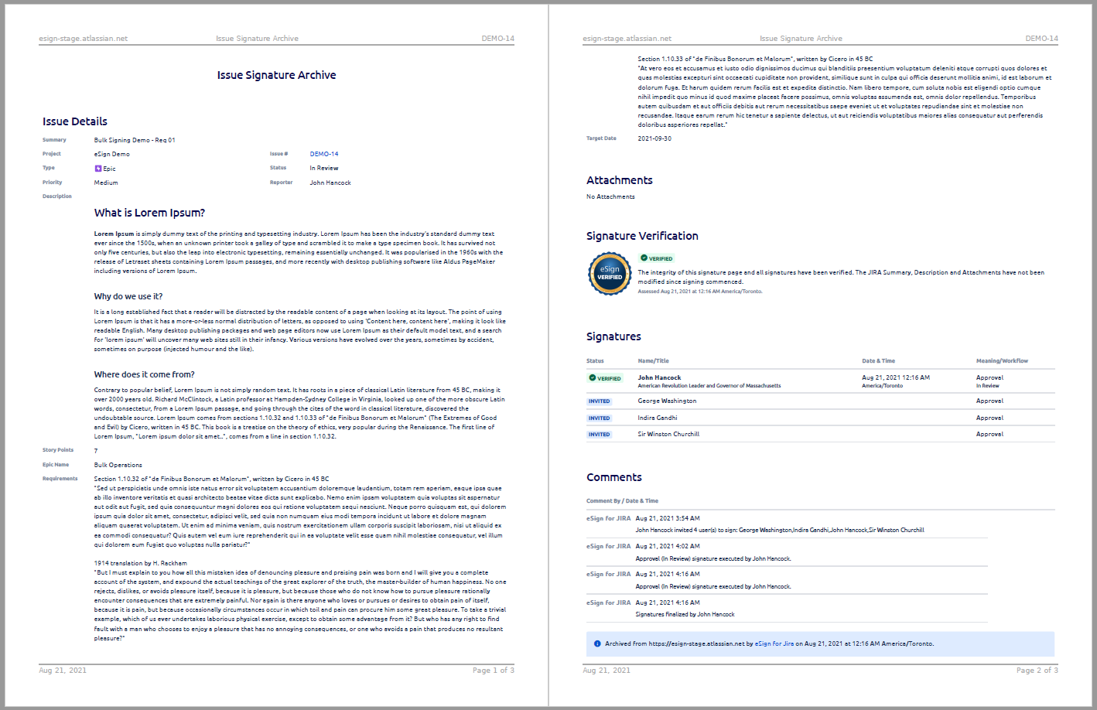The height and width of the screenshot is (710, 1097).
Task: Click the green checkmark in Signature Verification badge
Action: point(644,258)
